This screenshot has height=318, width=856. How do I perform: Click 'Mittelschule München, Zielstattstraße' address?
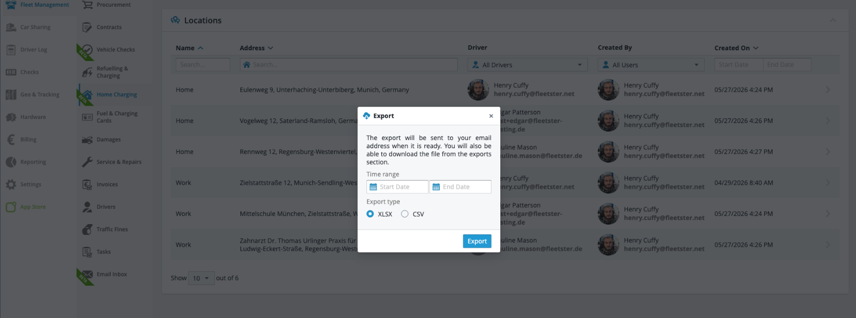coord(298,214)
